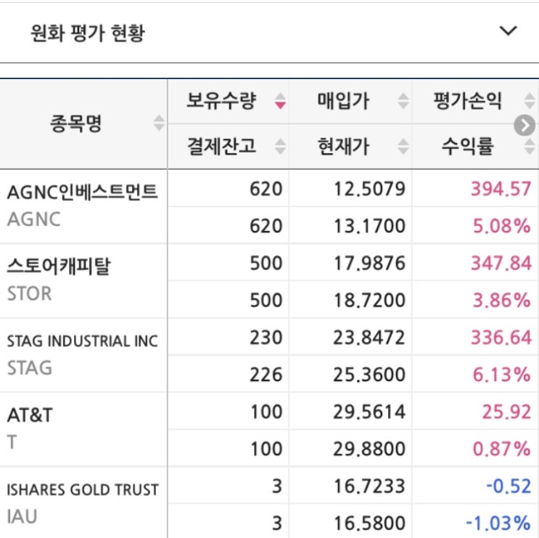Click the 원화 평가 현황 title
The width and height of the screenshot is (539, 538).
pos(88,33)
